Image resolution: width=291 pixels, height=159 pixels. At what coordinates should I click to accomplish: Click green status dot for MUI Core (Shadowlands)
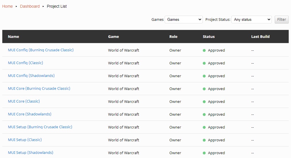pos(204,115)
